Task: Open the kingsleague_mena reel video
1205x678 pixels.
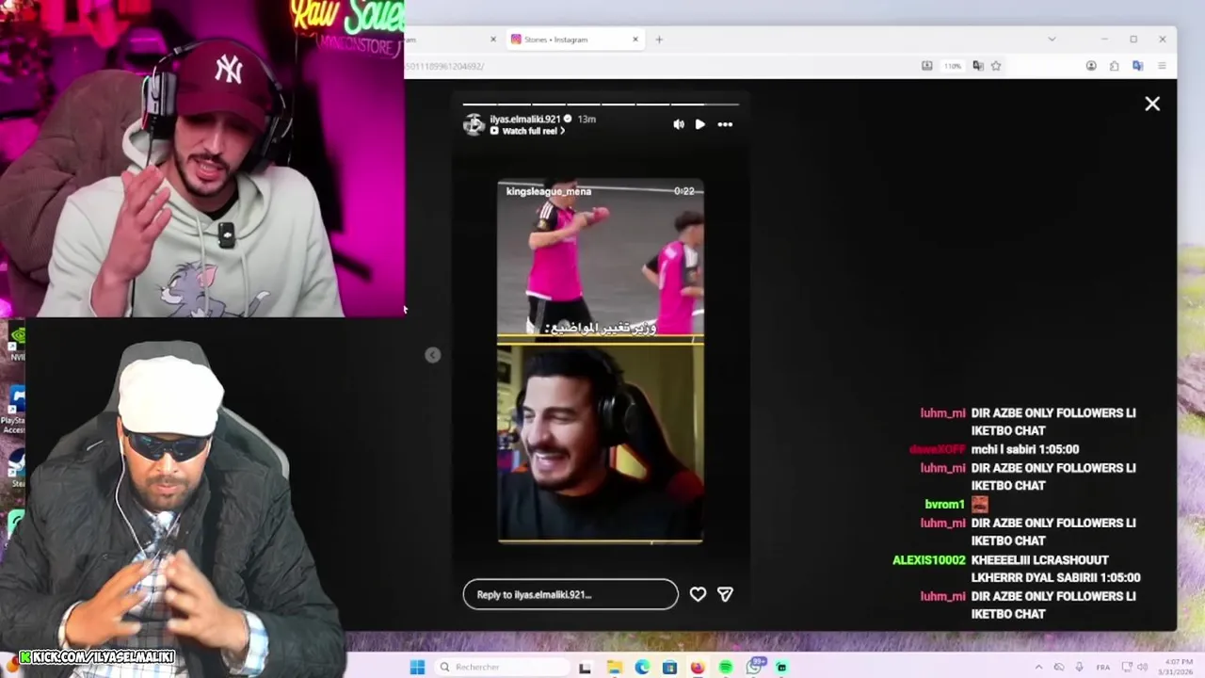Action: pyautogui.click(x=601, y=361)
